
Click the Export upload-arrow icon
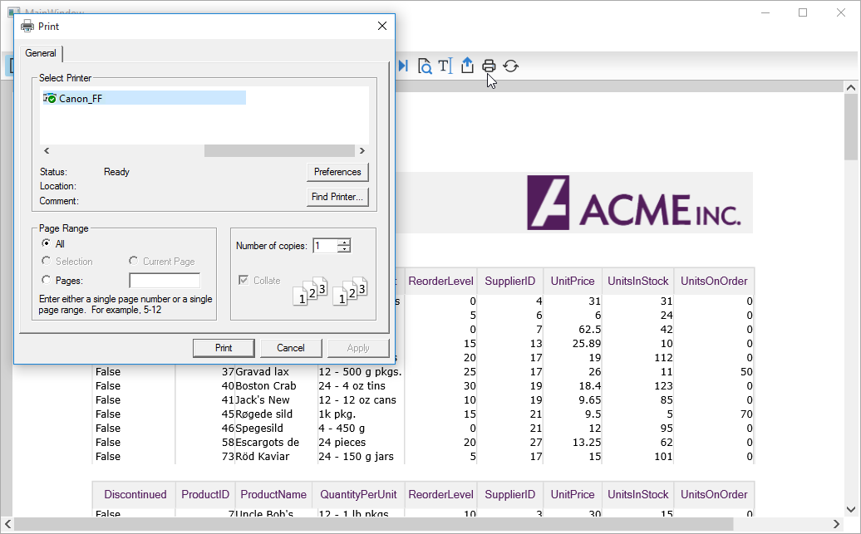[467, 66]
